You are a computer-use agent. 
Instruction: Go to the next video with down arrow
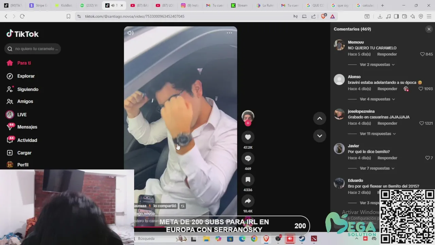(319, 136)
